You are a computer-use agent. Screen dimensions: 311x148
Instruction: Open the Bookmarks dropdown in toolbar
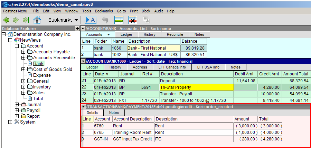tap(63, 20)
